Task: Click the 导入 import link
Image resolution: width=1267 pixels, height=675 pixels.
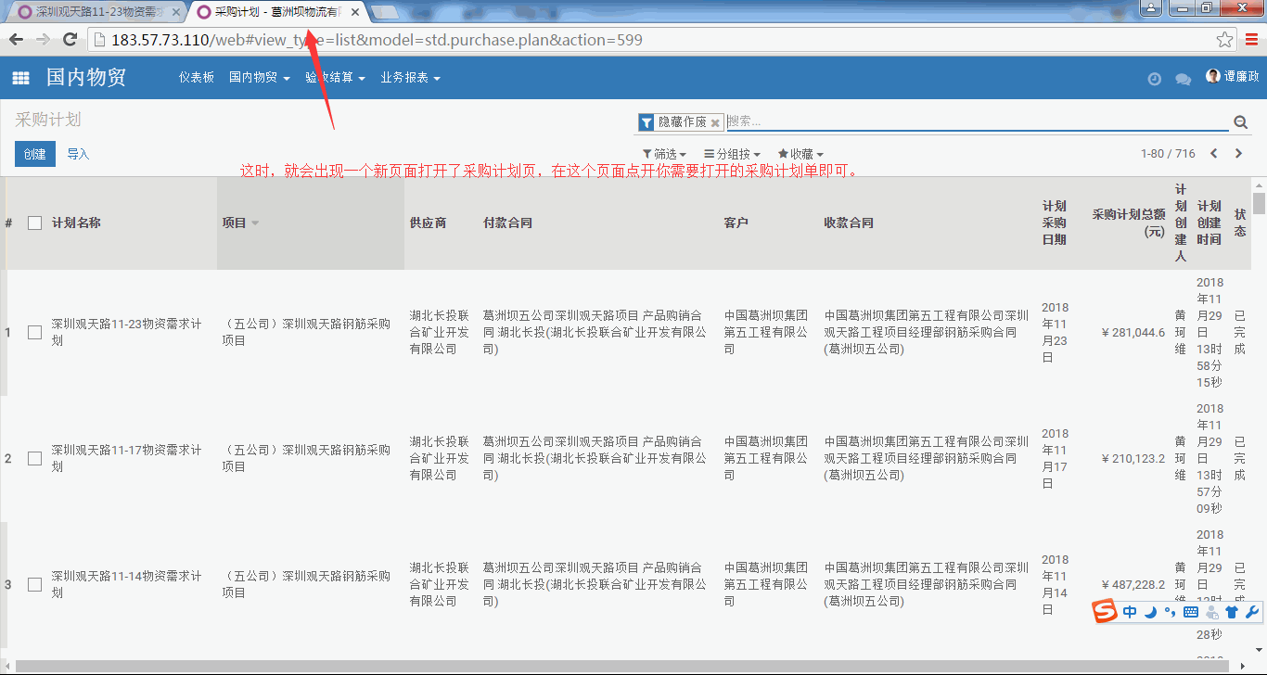Action: pos(78,154)
